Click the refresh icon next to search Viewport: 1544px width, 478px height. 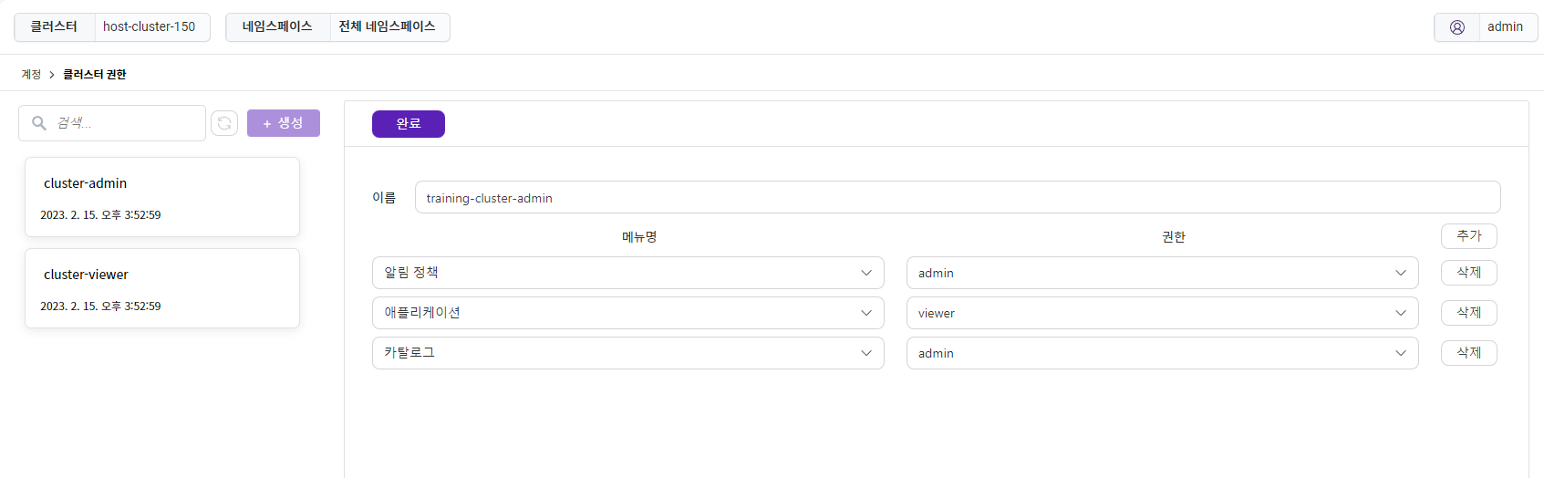224,123
